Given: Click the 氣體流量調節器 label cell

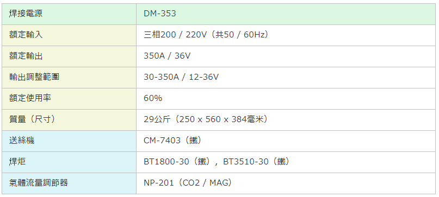Looking at the screenshot, I should (x=69, y=183).
